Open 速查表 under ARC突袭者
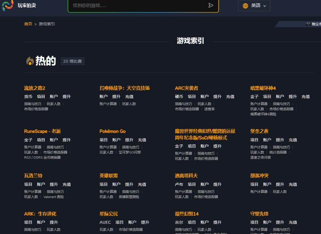The width and height of the screenshot is (321, 234). 209,109
